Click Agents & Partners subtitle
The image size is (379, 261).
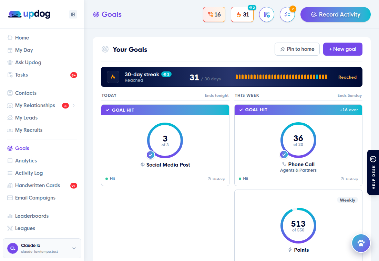[x=298, y=170]
